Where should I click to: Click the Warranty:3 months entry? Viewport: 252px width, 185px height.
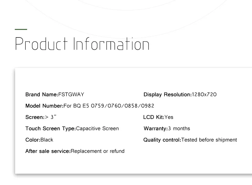(x=167, y=128)
